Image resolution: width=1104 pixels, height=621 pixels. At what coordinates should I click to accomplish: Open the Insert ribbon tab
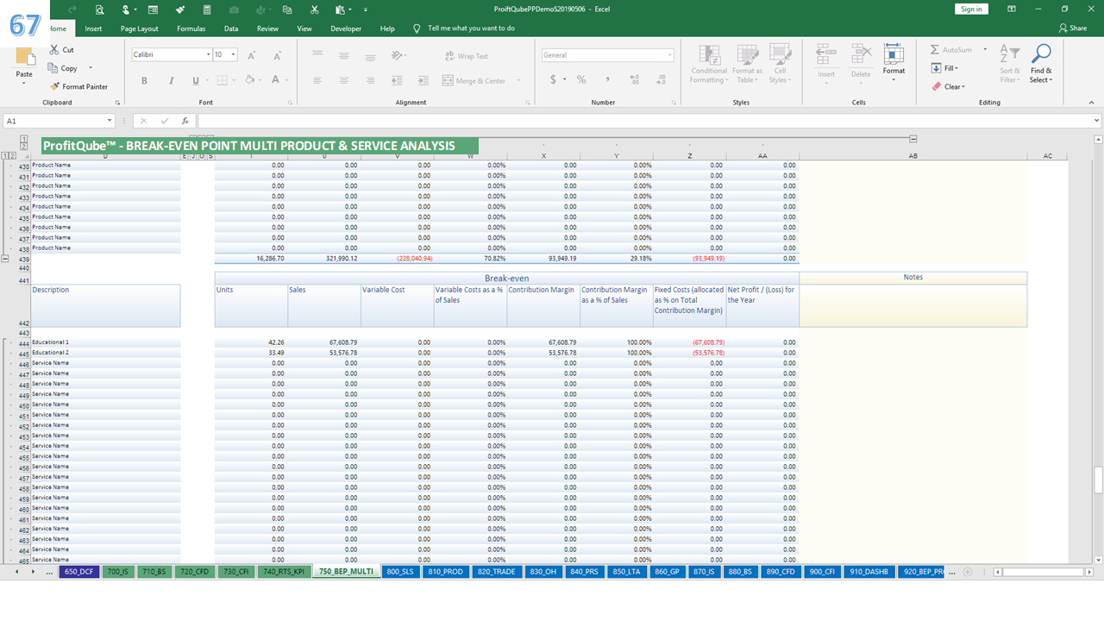tap(93, 28)
